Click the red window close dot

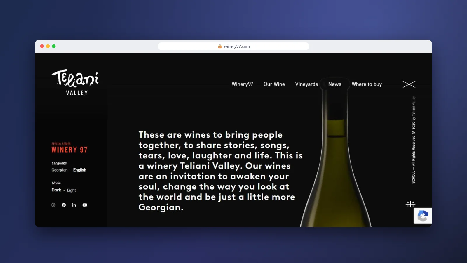tap(42, 46)
